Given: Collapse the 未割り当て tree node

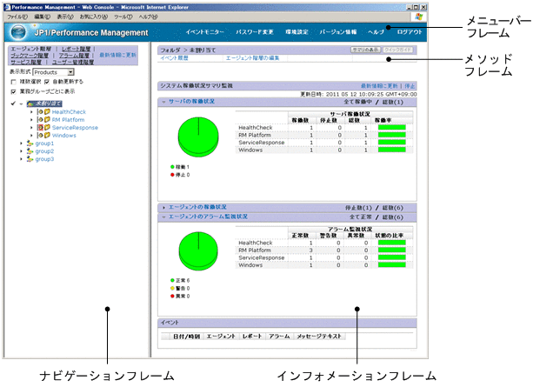Looking at the screenshot, I should click(x=21, y=103).
